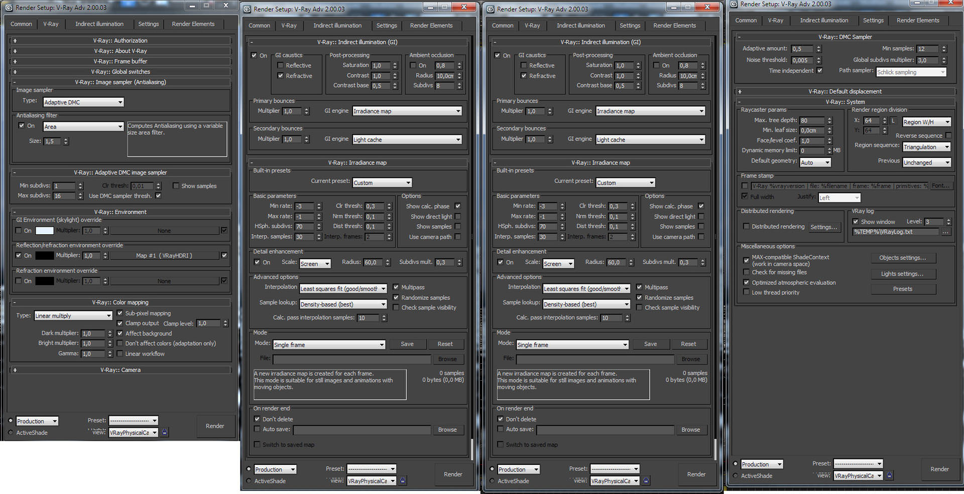Enable Low thread priority checkbox
This screenshot has height=494, width=964.
746,292
